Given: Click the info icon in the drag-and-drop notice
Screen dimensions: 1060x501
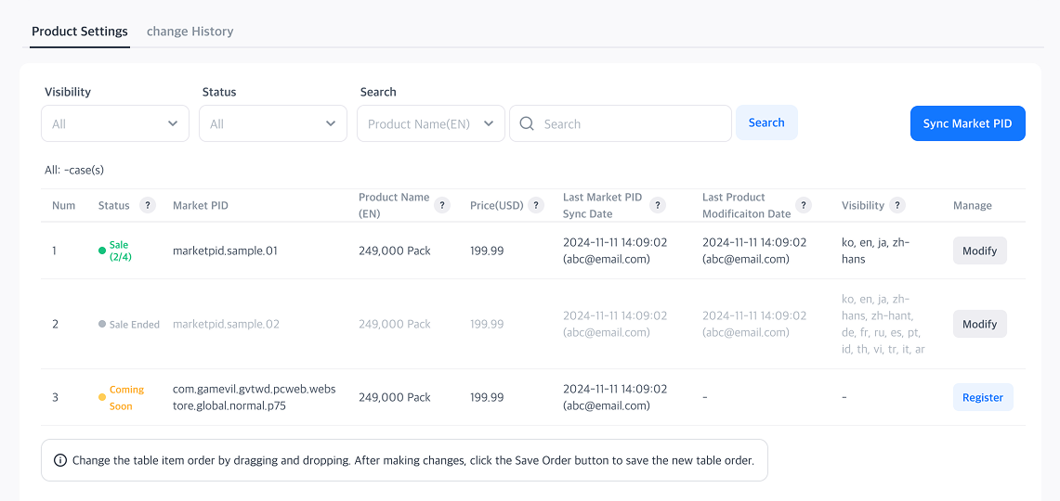Looking at the screenshot, I should point(60,460).
